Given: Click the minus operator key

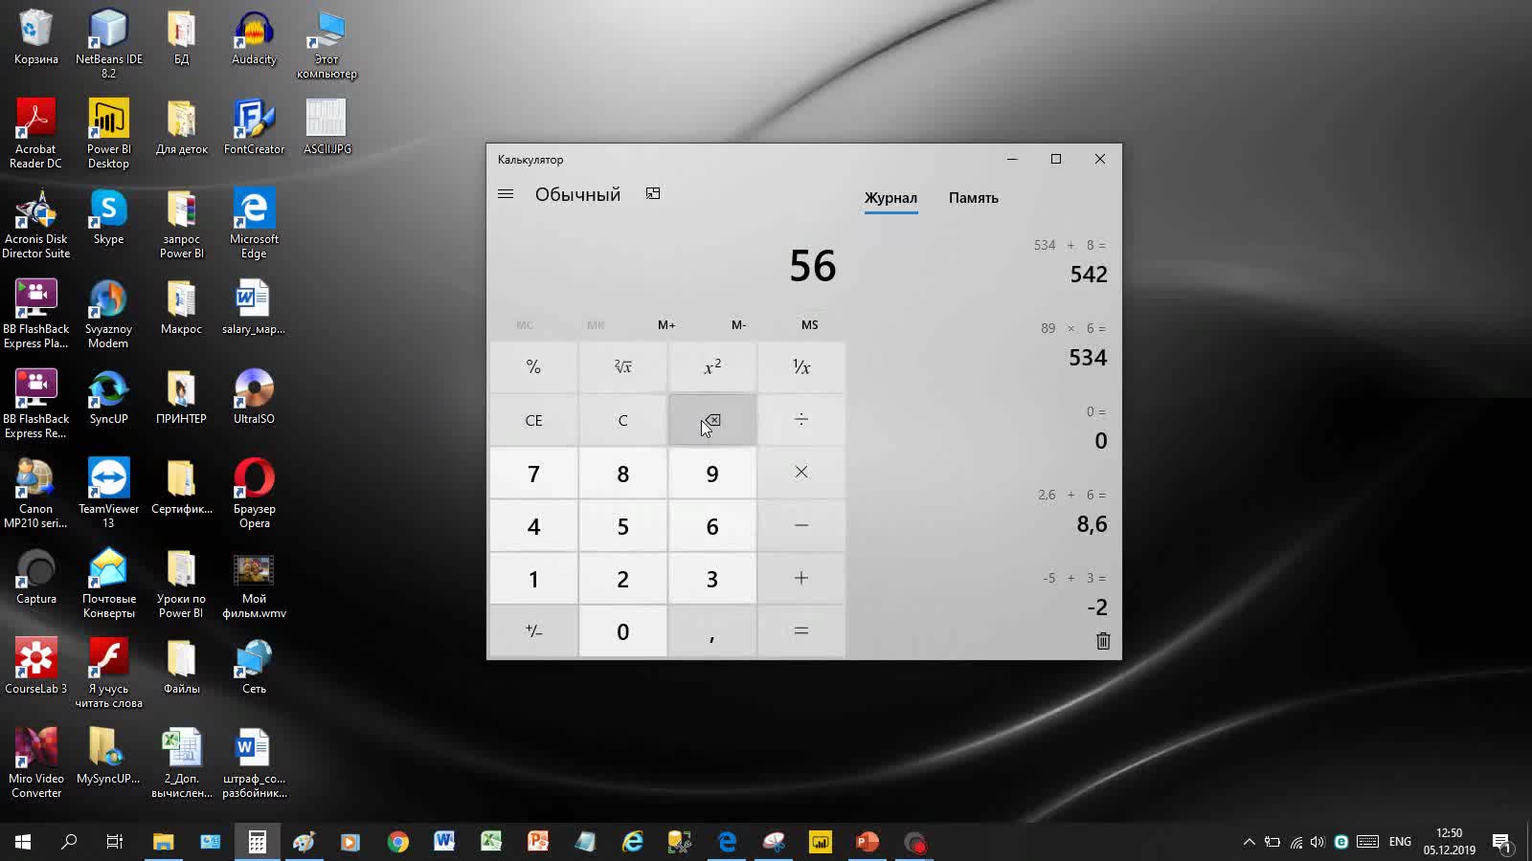Looking at the screenshot, I should pos(801,525).
